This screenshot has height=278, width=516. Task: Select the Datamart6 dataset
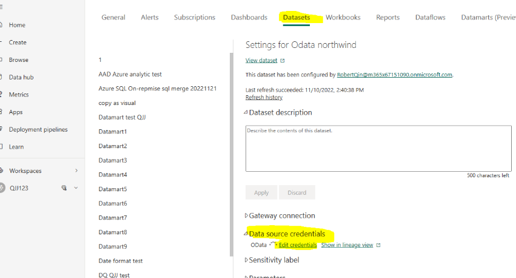click(113, 203)
